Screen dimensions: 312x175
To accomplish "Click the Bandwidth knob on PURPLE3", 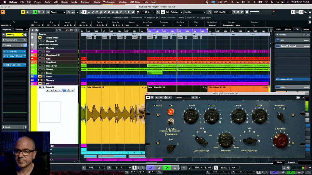I will (x=226, y=140).
